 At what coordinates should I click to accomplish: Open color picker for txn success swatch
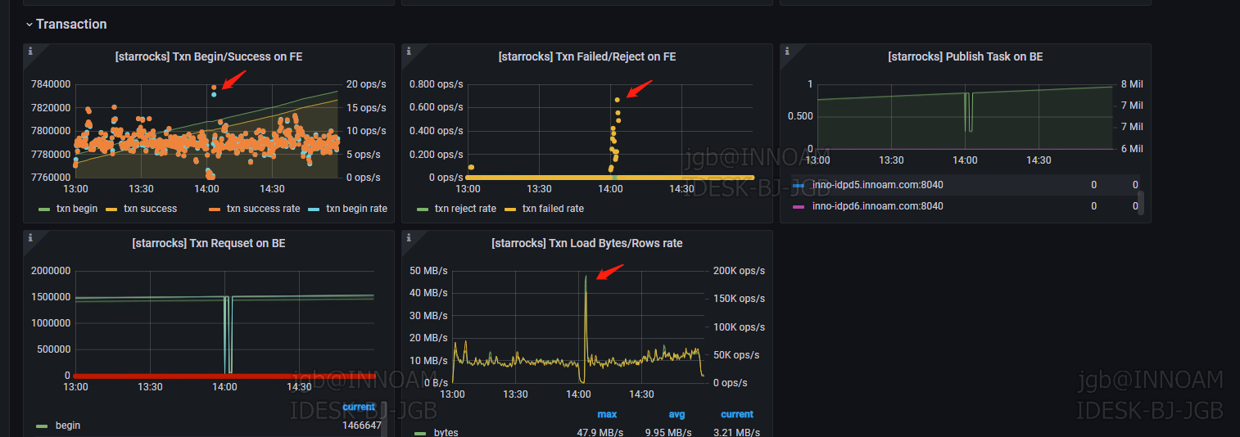[x=113, y=209]
